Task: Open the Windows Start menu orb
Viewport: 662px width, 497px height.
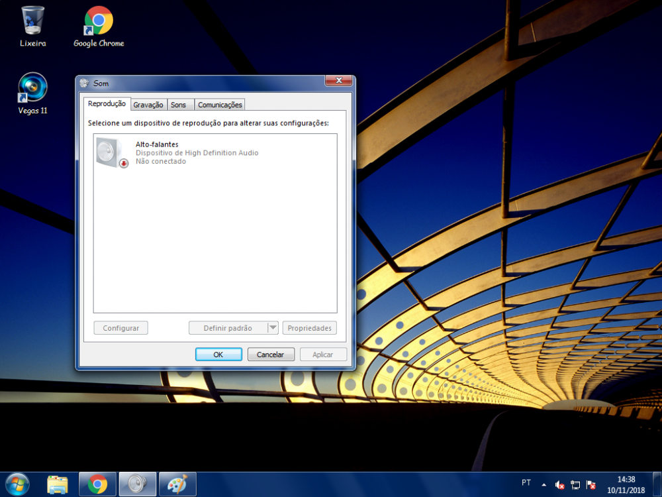Action: [17, 484]
